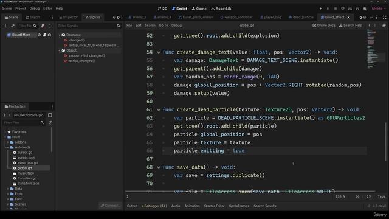Screen dimensions: 389x219
Task: Toggle the scripts panel arrow at bottom left
Action: click(128, 196)
